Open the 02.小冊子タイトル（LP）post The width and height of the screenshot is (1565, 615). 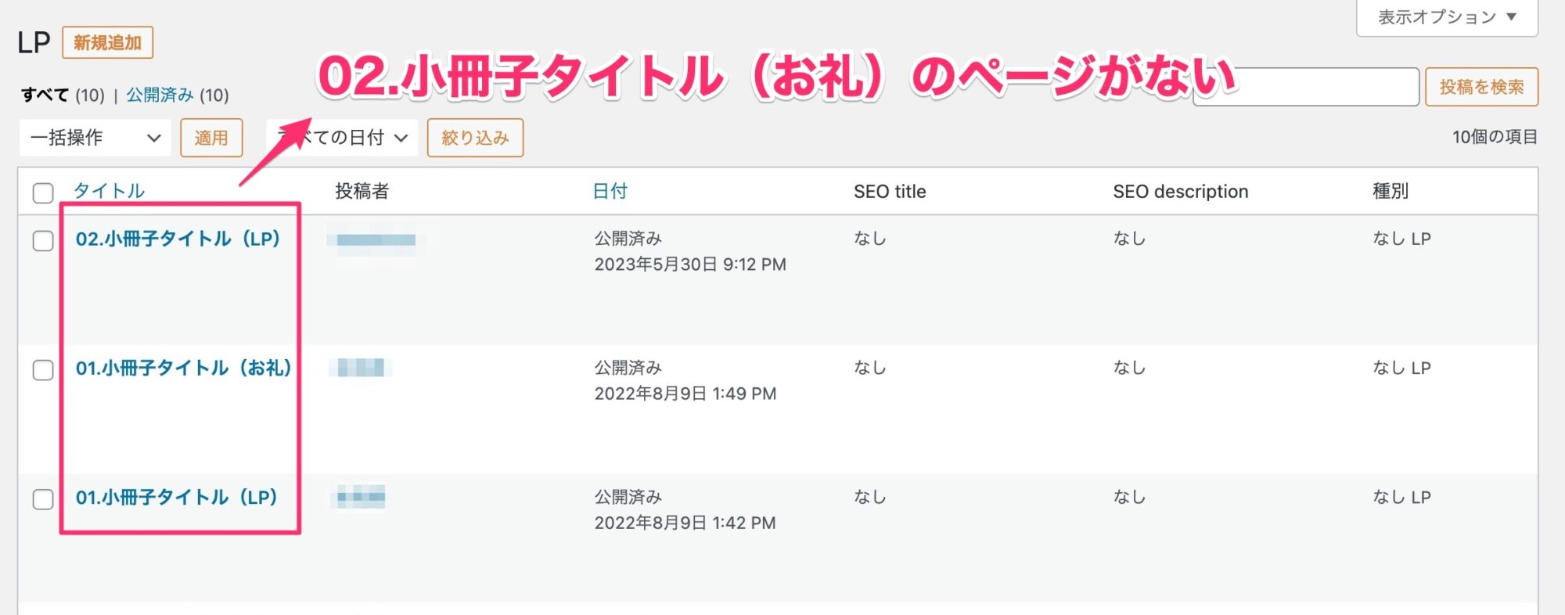coord(178,239)
